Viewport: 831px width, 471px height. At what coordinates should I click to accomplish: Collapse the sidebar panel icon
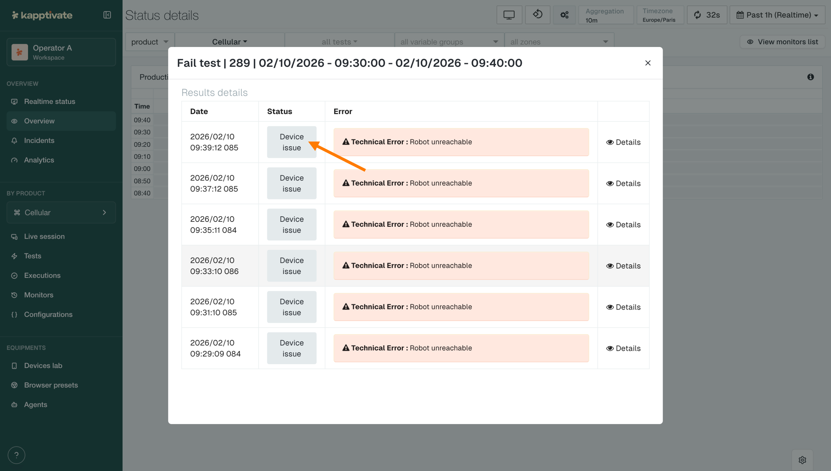coord(107,15)
